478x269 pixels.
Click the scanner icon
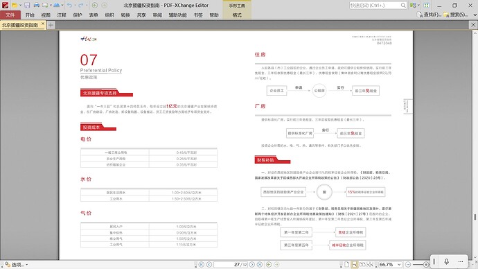pyautogui.click(x=57, y=5)
